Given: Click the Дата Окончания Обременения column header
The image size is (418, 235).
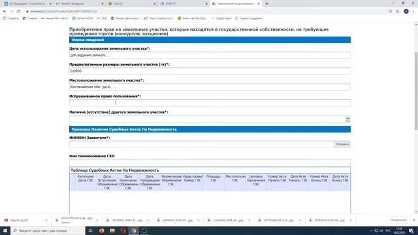Looking at the screenshot, I should pos(128,182).
